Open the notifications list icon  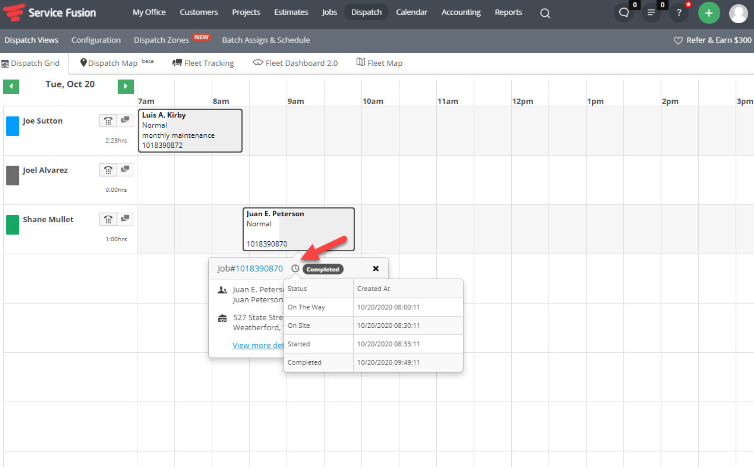coord(651,13)
